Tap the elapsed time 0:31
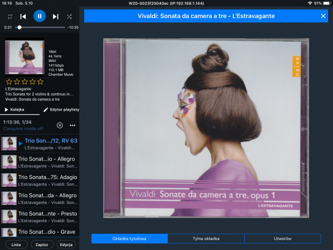Screen dimensions: 333x250 pyautogui.click(x=8, y=27)
